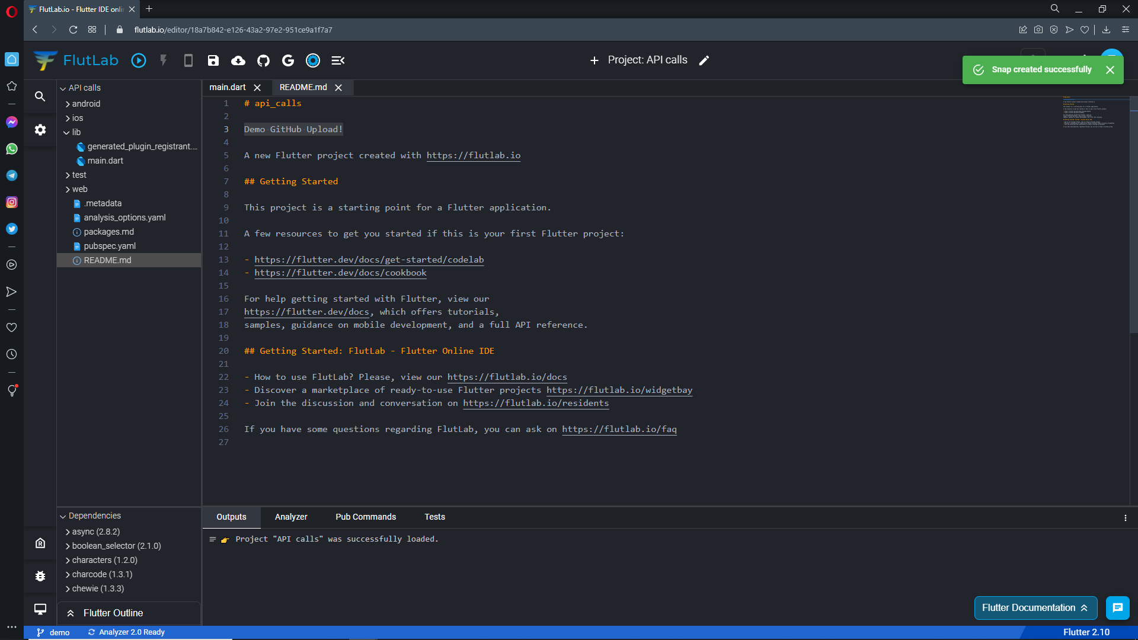The height and width of the screenshot is (640, 1138).
Task: Open the search icon in left panel
Action: pos(40,96)
